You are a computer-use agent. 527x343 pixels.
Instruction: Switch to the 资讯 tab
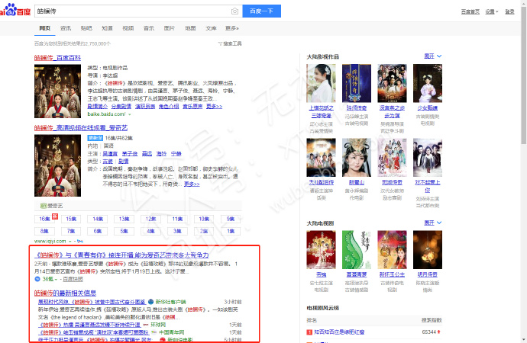pyautogui.click(x=66, y=28)
